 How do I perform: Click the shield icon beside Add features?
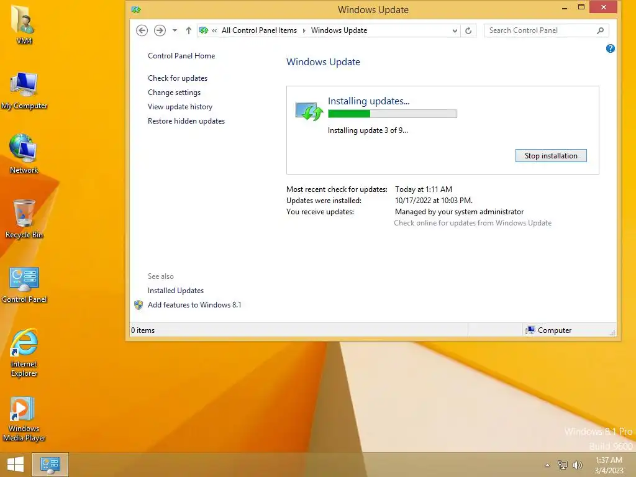139,305
